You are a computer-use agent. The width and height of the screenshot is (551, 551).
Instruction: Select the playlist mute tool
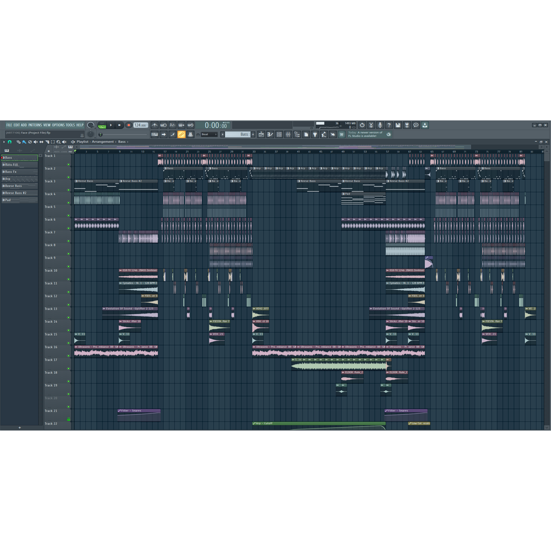point(36,142)
